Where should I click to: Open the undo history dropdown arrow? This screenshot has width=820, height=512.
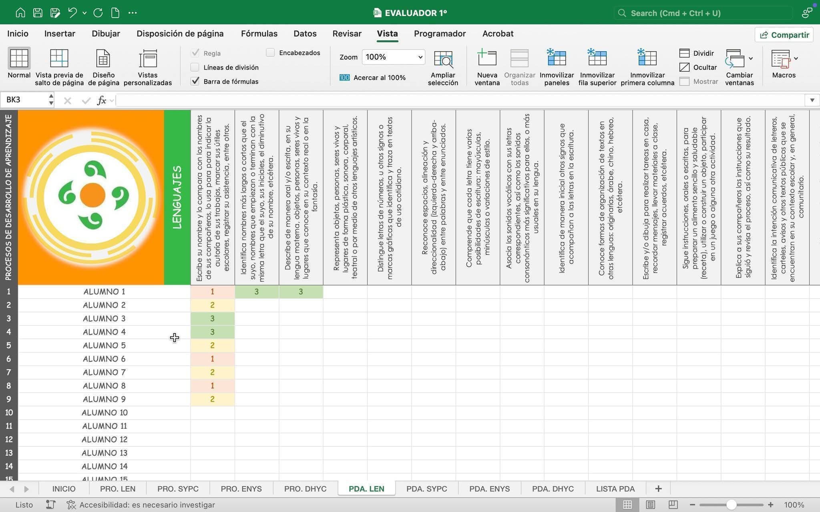84,13
